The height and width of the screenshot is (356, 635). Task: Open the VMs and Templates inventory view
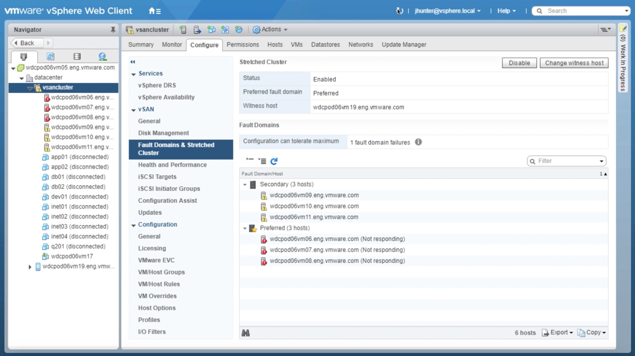[51, 56]
